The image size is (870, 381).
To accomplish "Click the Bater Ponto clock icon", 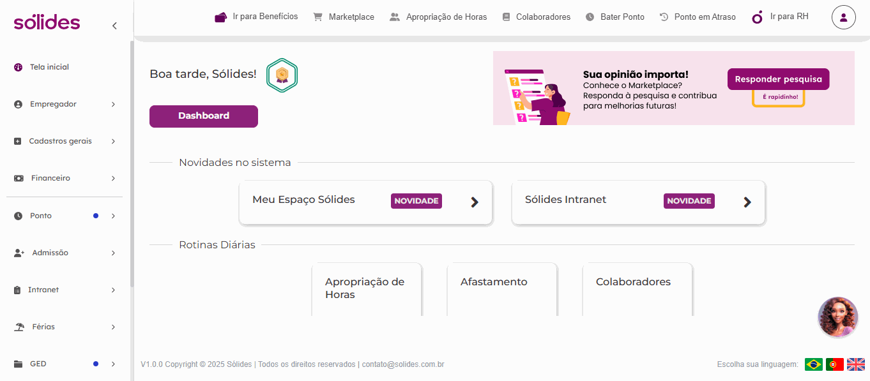I will click(590, 17).
